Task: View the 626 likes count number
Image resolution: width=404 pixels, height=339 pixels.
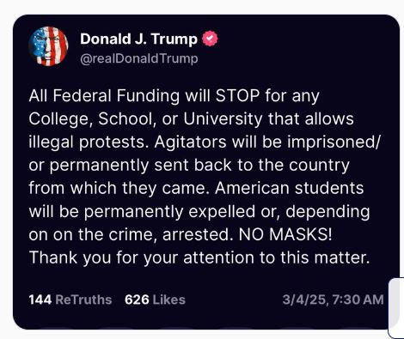Action: coord(137,300)
